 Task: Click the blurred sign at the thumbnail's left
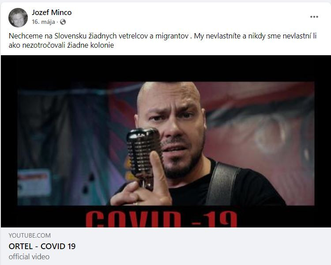pos(34,182)
